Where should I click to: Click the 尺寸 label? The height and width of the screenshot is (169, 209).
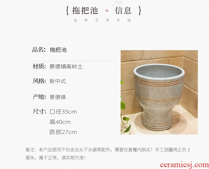pyautogui.click(x=39, y=111)
